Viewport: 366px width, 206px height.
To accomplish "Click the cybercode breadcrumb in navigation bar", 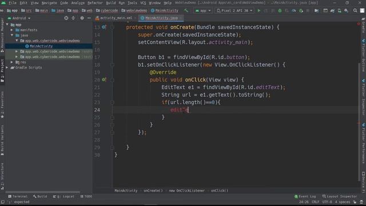I will [107, 10].
